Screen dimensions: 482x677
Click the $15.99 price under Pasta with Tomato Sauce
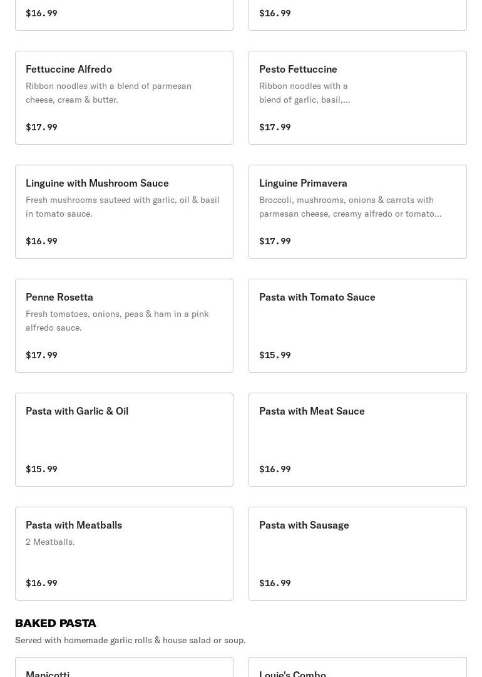click(275, 355)
